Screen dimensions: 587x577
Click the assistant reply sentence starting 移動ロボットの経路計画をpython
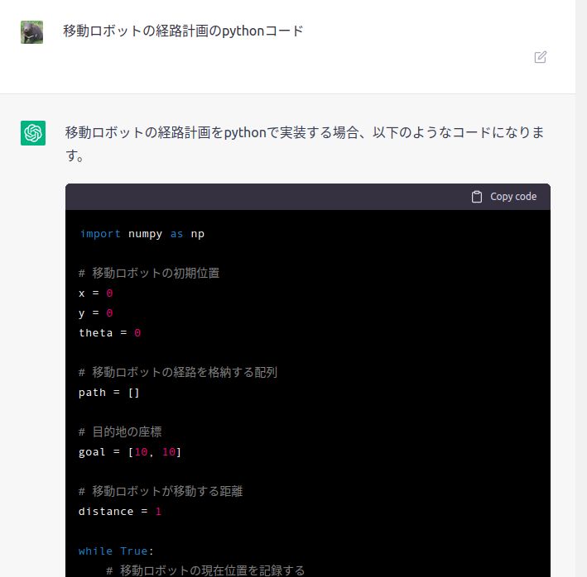coord(305,144)
